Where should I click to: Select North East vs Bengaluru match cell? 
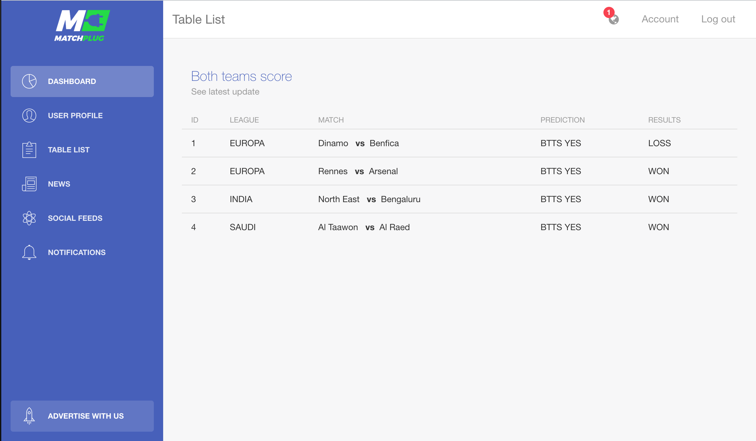(x=369, y=199)
